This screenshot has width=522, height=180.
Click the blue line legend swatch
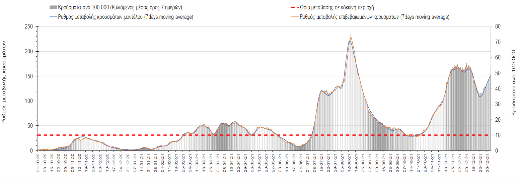(x=53, y=17)
